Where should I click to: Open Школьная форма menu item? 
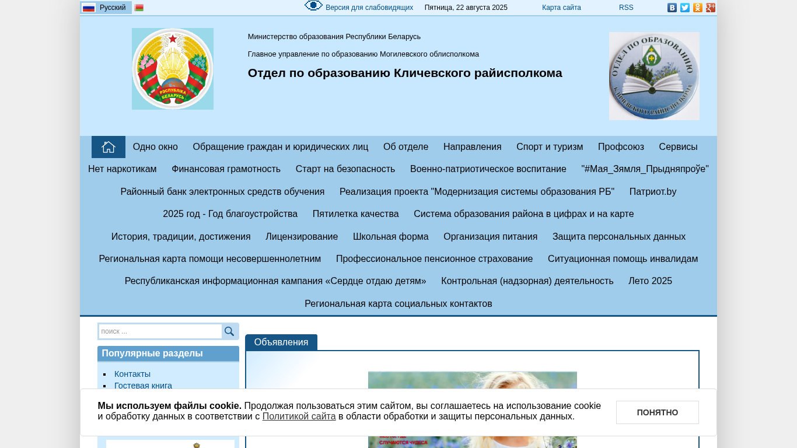coord(391,237)
